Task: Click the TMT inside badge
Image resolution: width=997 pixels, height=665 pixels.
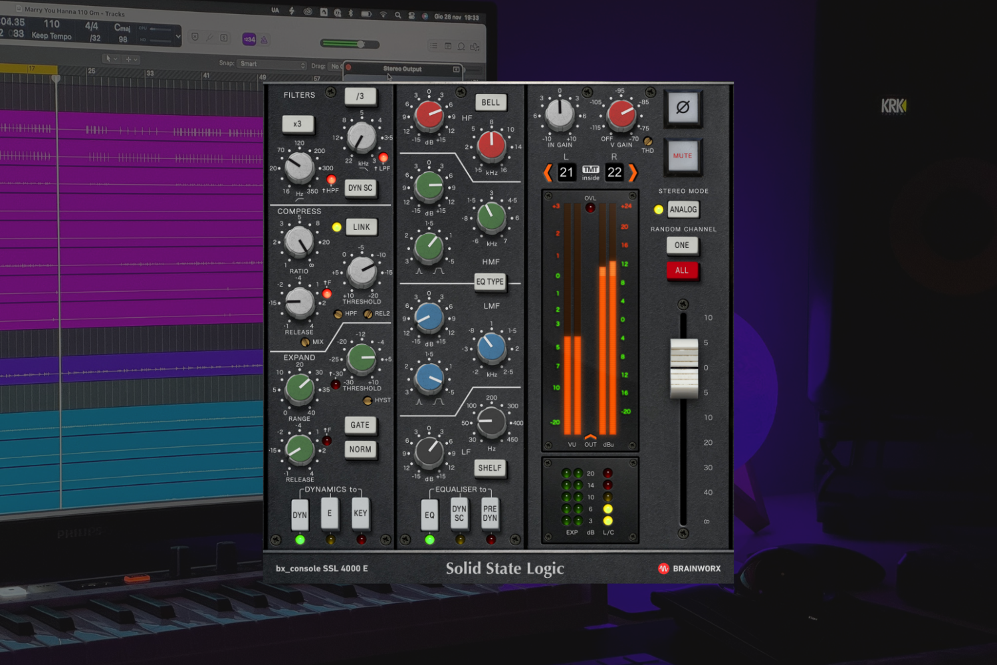Action: (x=590, y=172)
